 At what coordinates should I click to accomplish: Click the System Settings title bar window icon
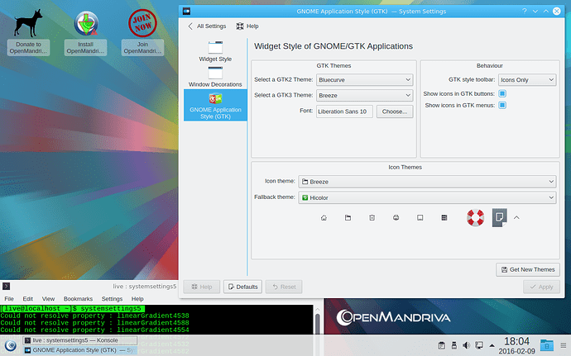(186, 12)
